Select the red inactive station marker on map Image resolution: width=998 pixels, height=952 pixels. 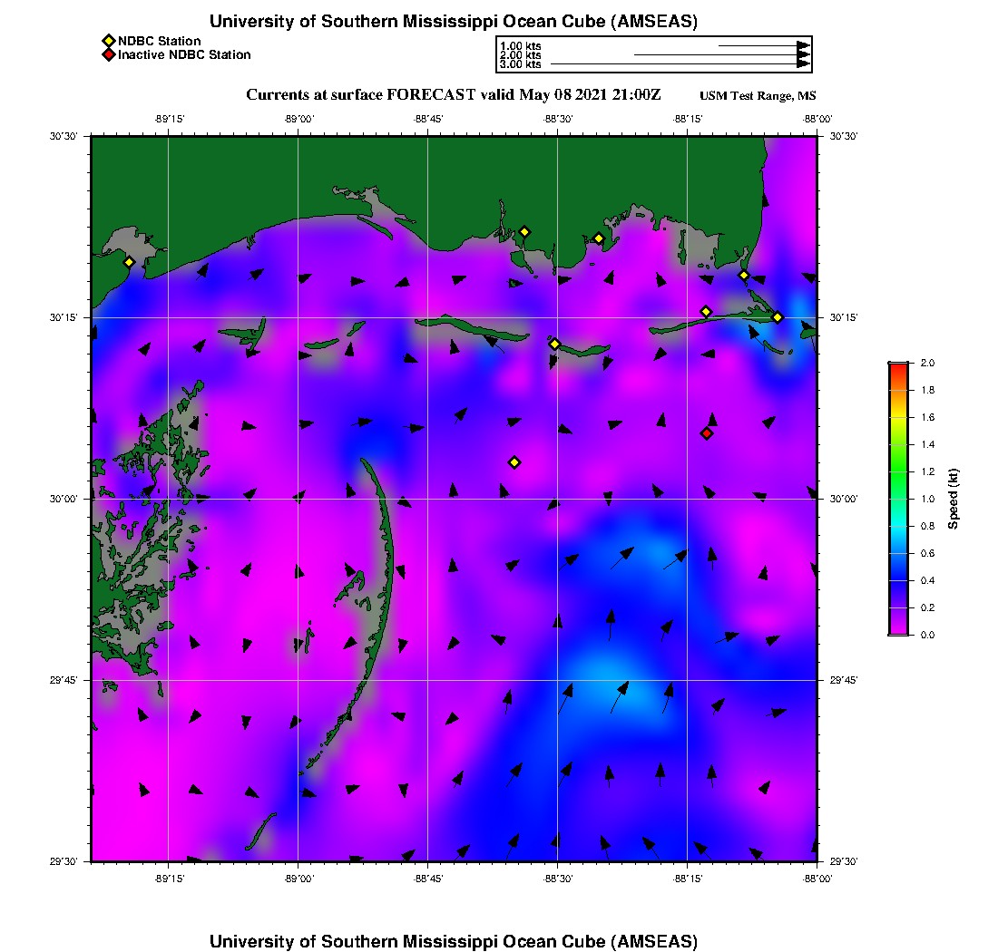(707, 433)
